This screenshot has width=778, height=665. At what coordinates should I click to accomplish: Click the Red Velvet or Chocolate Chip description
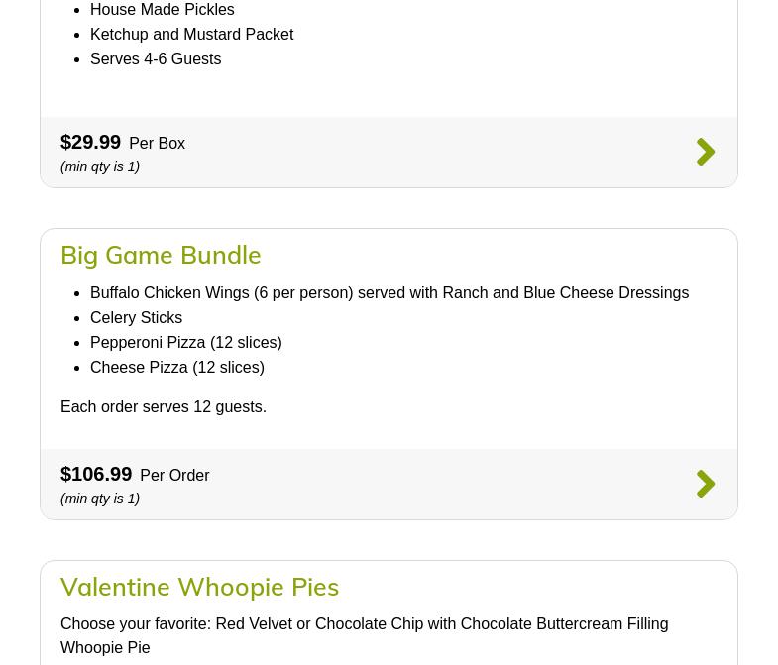tap(364, 624)
